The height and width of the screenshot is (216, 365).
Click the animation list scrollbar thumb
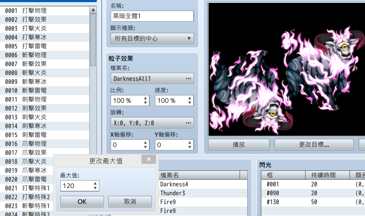click(x=93, y=40)
